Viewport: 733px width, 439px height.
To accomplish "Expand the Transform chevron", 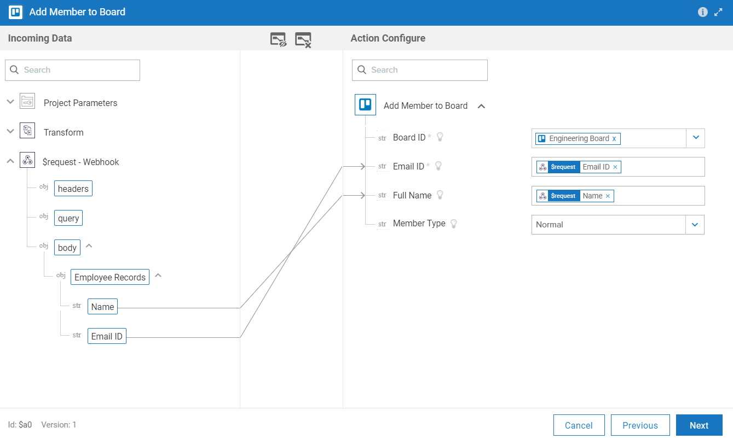I will coord(10,131).
